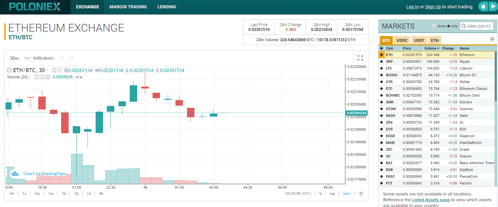Image resolution: width=498 pixels, height=207 pixels.
Task: Sort markets by Volume column
Action: tap(432, 48)
